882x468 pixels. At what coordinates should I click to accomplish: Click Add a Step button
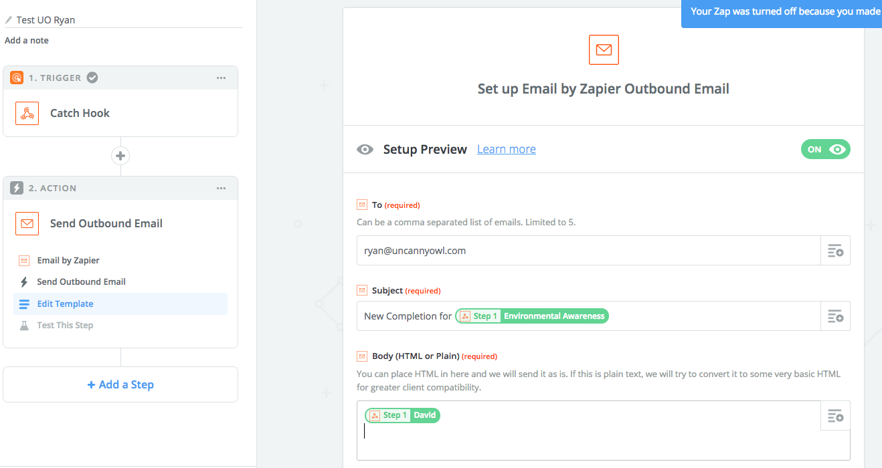coord(120,384)
